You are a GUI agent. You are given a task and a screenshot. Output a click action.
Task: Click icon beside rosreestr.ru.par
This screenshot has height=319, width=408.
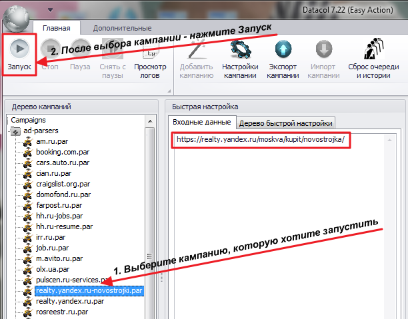coord(28,312)
